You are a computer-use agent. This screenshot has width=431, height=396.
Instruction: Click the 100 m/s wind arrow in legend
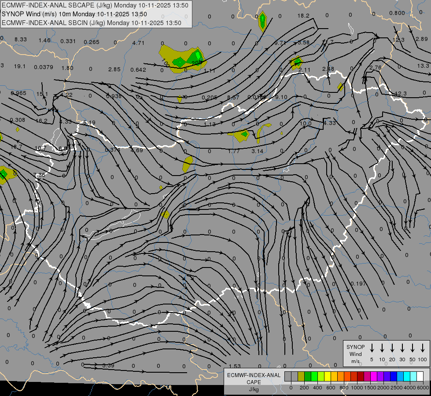coord(423,348)
